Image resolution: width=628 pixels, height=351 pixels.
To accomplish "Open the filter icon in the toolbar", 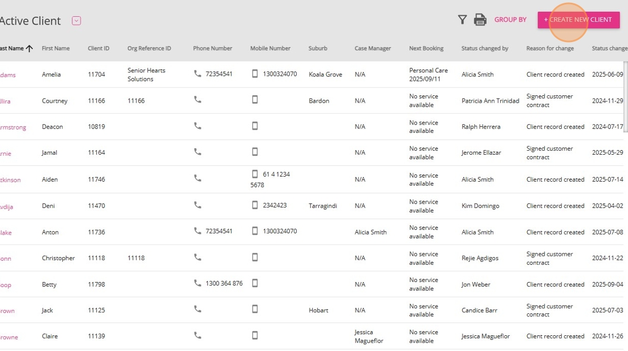I will tap(462, 20).
